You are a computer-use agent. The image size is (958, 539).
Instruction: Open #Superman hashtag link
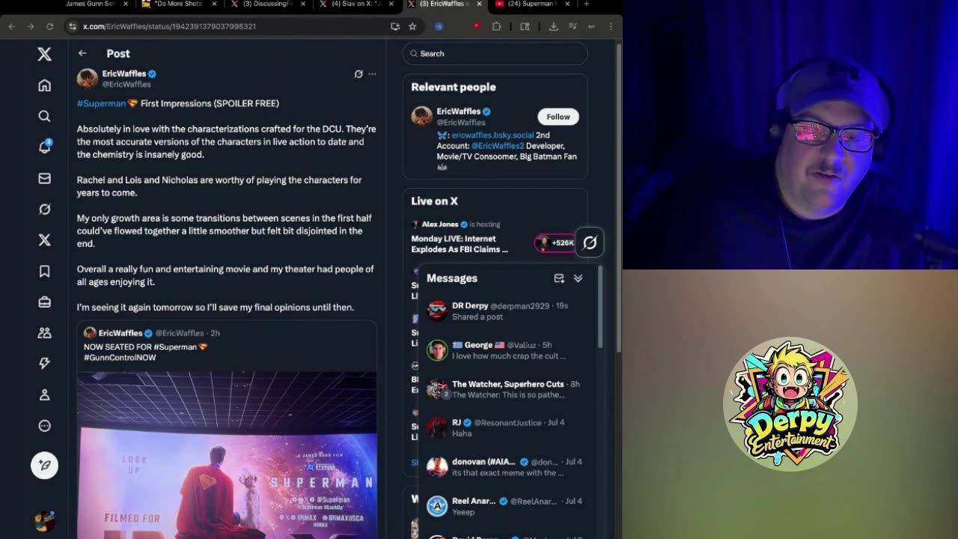click(x=101, y=103)
